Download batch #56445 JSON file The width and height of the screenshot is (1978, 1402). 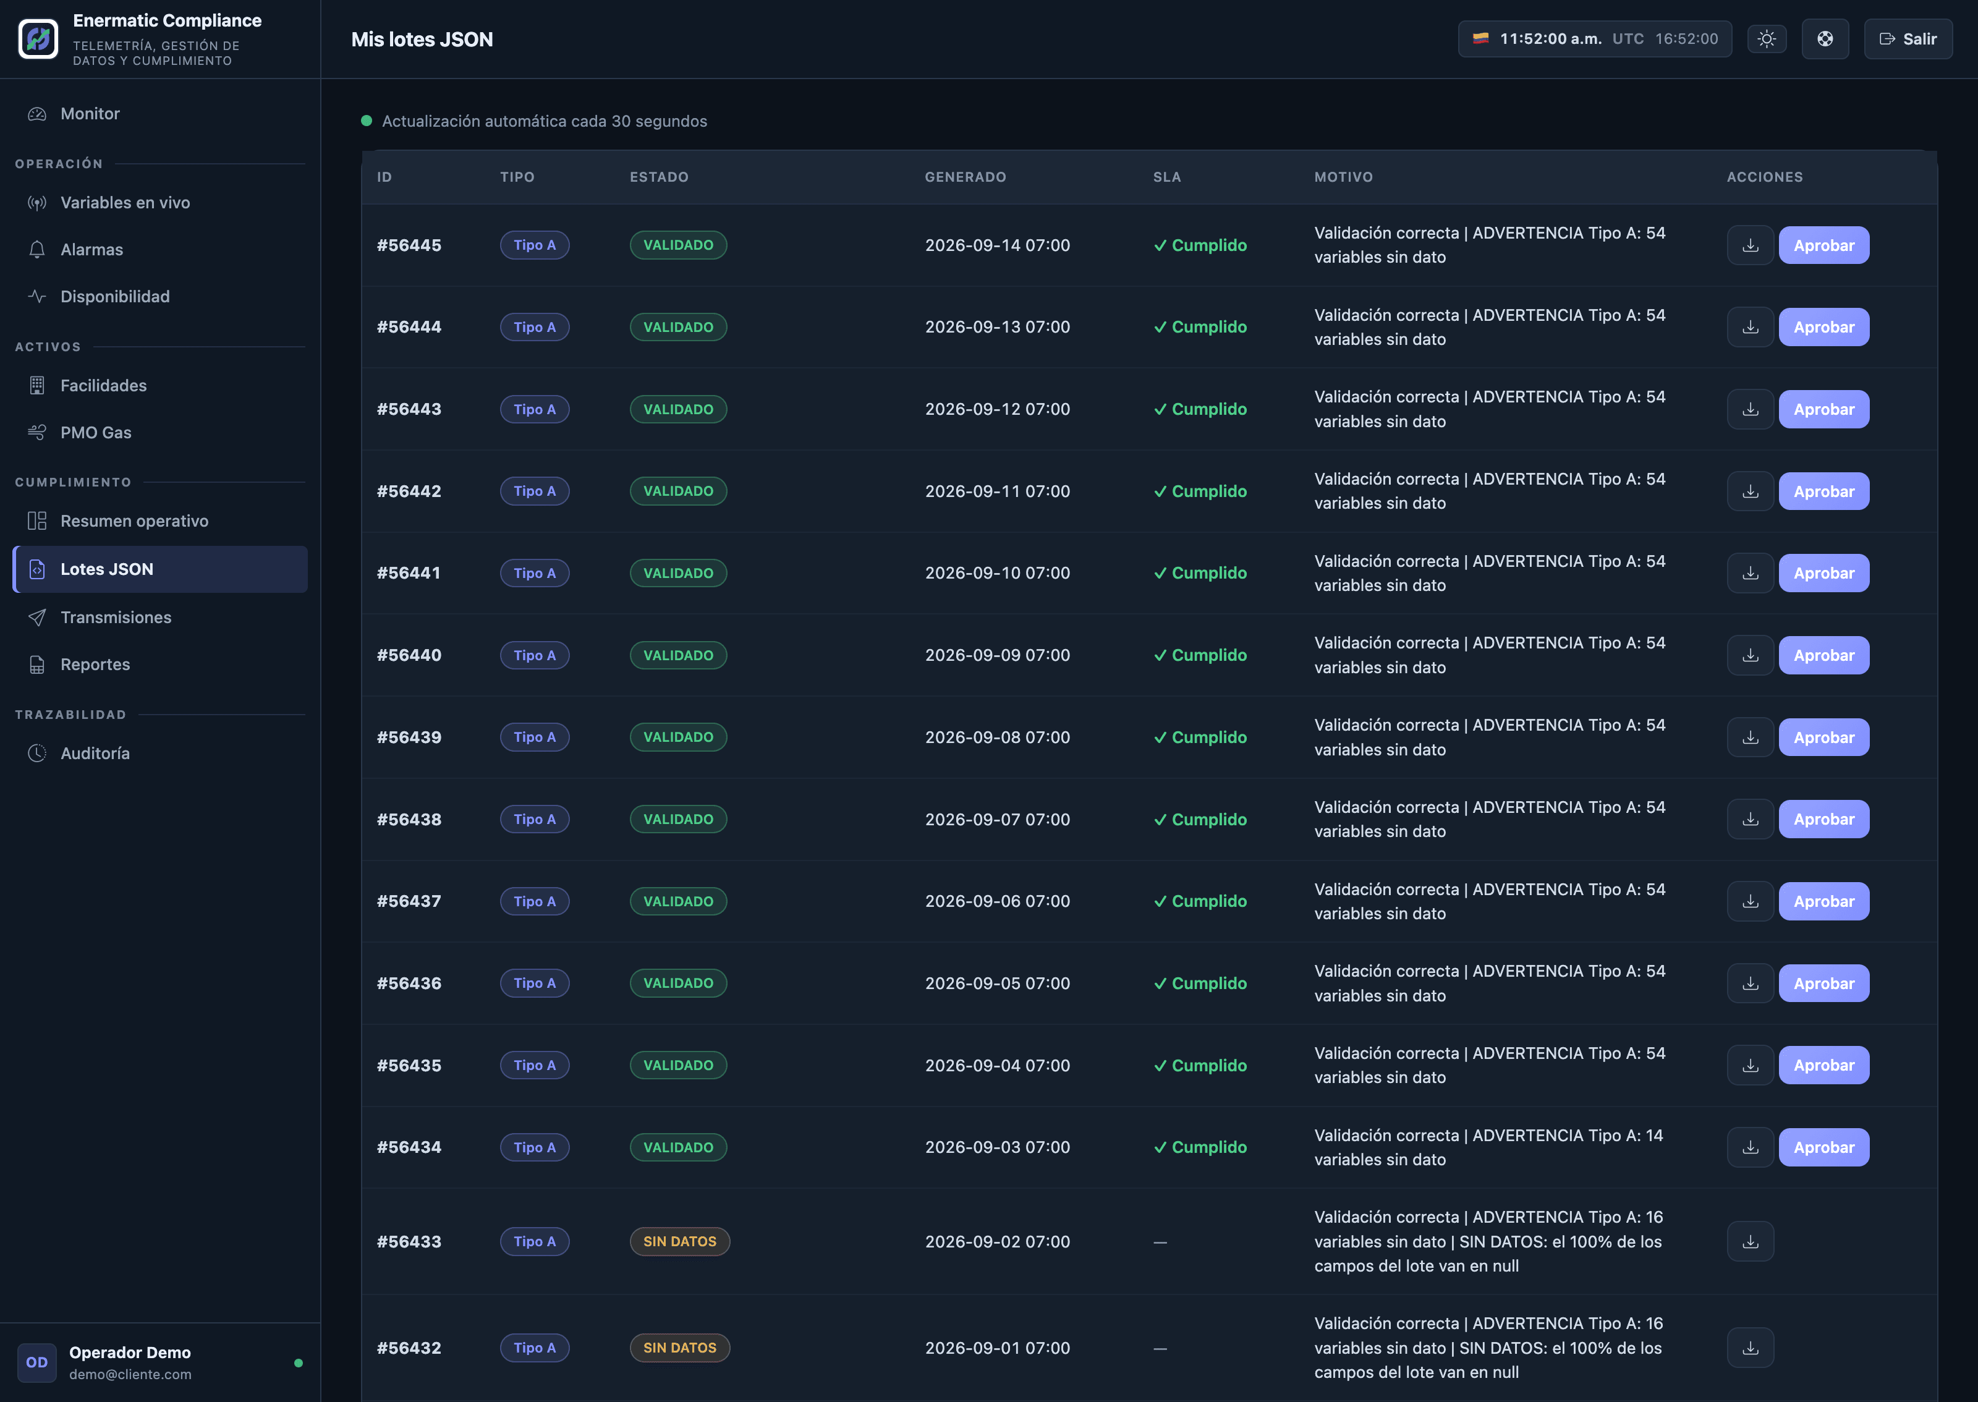point(1750,245)
